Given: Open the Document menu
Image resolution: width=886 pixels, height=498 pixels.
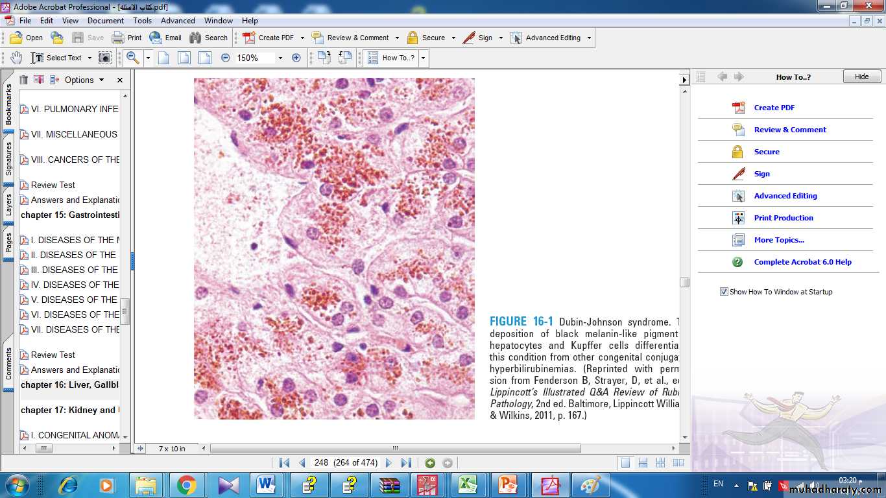Looking at the screenshot, I should coord(106,21).
